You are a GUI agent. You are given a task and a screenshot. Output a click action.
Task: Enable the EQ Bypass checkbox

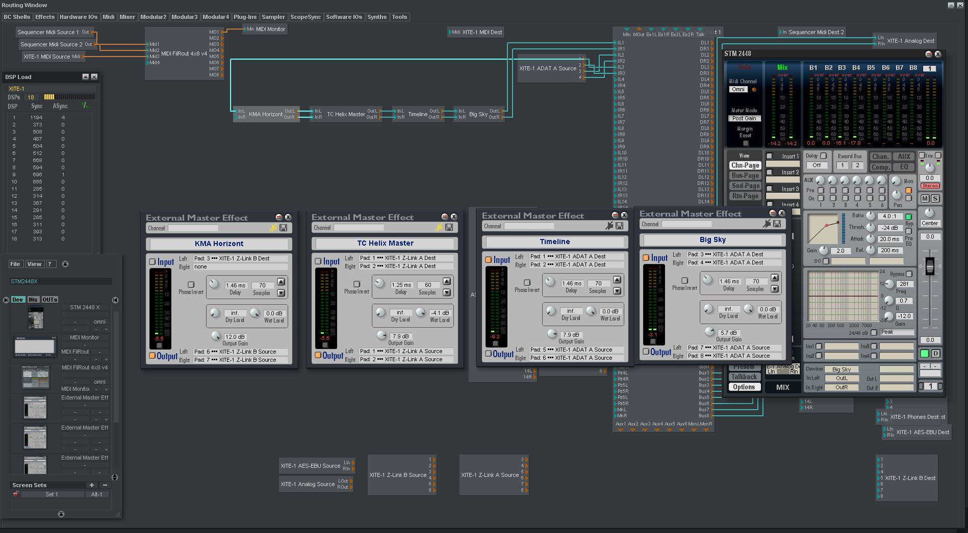909,274
